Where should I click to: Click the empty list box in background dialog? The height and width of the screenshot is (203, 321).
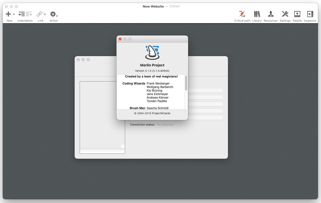click(102, 115)
